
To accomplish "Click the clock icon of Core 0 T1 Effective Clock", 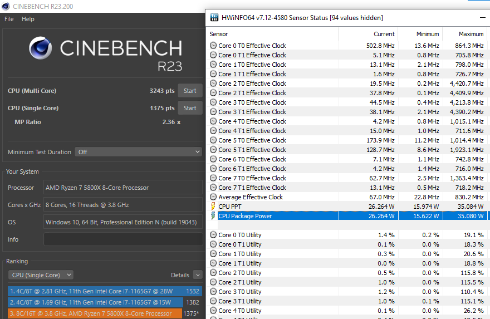I will click(x=213, y=55).
